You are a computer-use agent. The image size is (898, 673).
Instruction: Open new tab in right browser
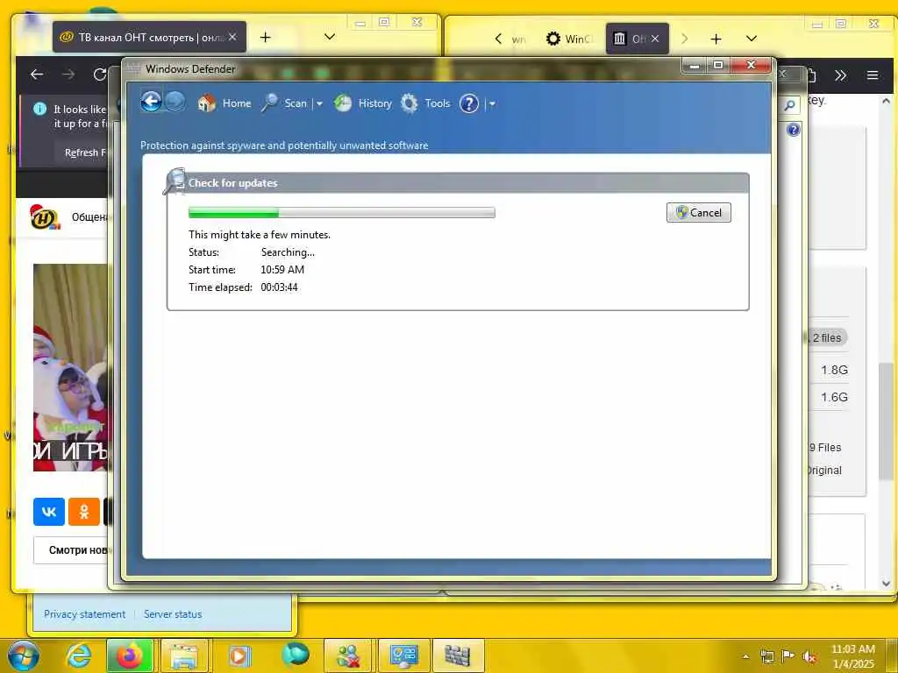point(716,39)
